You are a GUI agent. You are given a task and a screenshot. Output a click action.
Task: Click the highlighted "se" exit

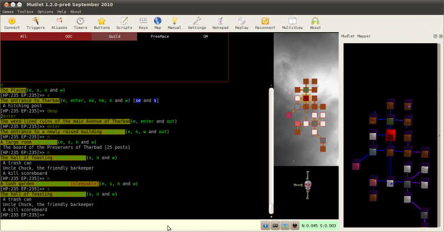(138, 100)
